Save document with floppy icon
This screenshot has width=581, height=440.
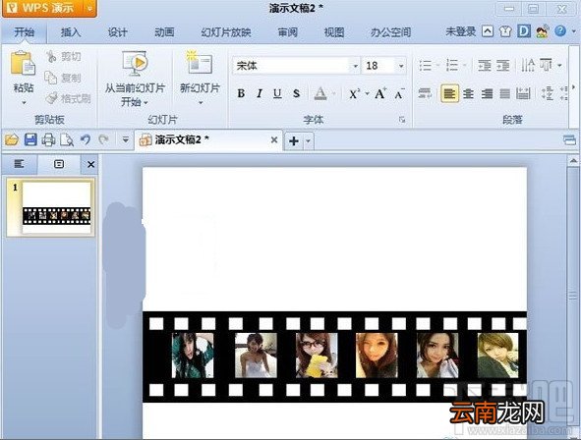click(30, 139)
